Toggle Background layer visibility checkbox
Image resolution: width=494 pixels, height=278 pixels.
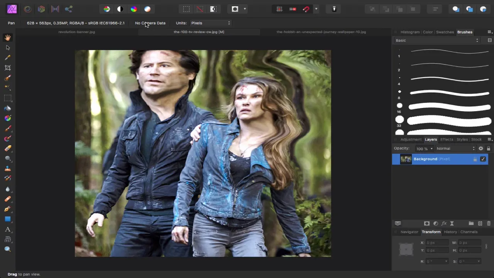[x=483, y=159]
